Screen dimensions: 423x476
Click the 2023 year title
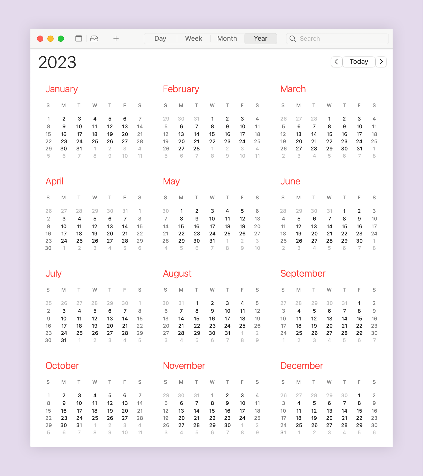57,62
